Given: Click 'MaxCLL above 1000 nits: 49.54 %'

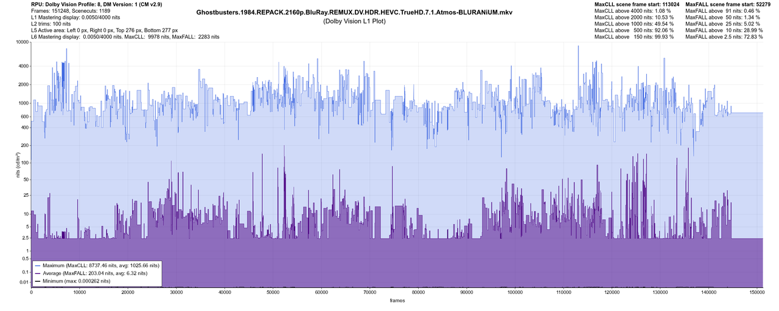Looking at the screenshot, I should (635, 24).
